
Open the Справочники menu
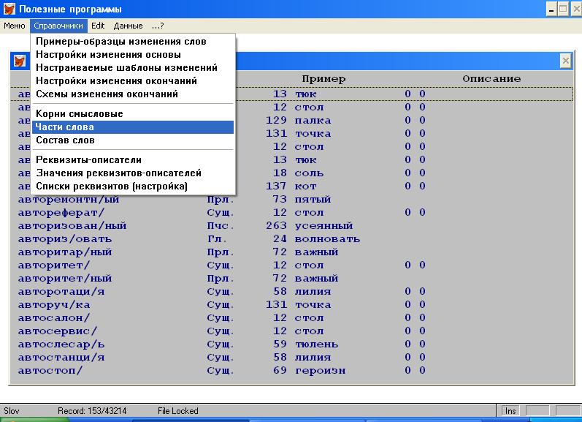[x=58, y=26]
